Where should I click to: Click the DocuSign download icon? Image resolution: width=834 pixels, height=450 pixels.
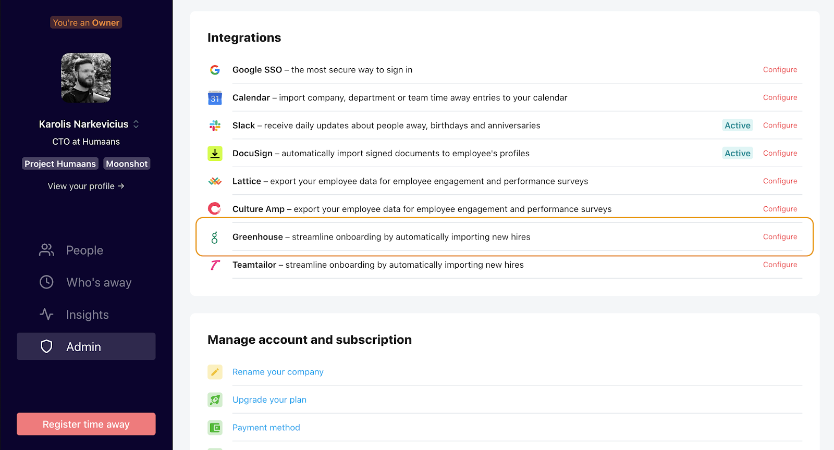click(x=215, y=153)
